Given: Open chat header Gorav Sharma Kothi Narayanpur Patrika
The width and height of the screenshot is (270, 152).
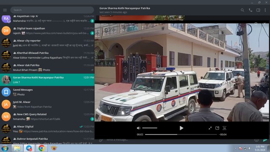Looking at the screenshot, I should (x=125, y=8).
